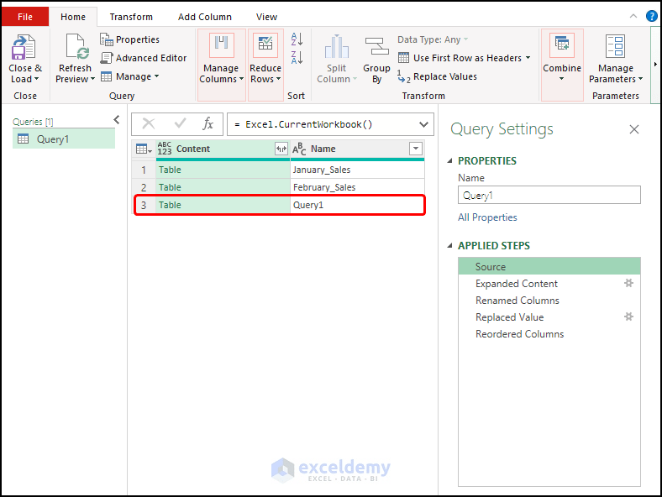Sort ascending A to Z
Screen dimensions: 662x497
(297, 39)
